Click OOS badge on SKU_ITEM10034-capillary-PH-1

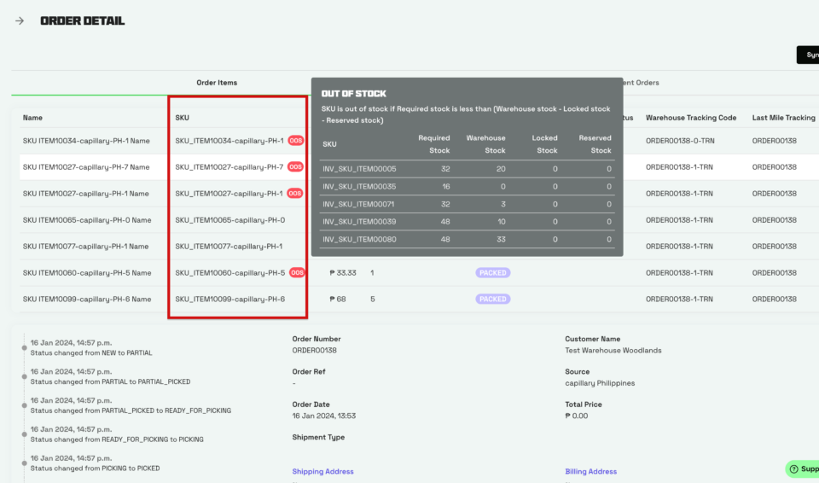point(295,141)
